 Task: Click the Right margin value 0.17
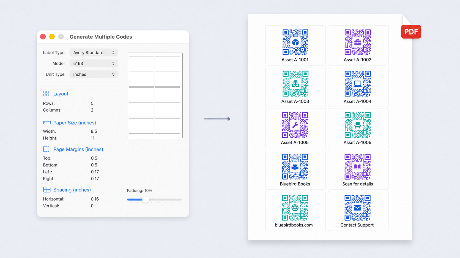(x=95, y=179)
